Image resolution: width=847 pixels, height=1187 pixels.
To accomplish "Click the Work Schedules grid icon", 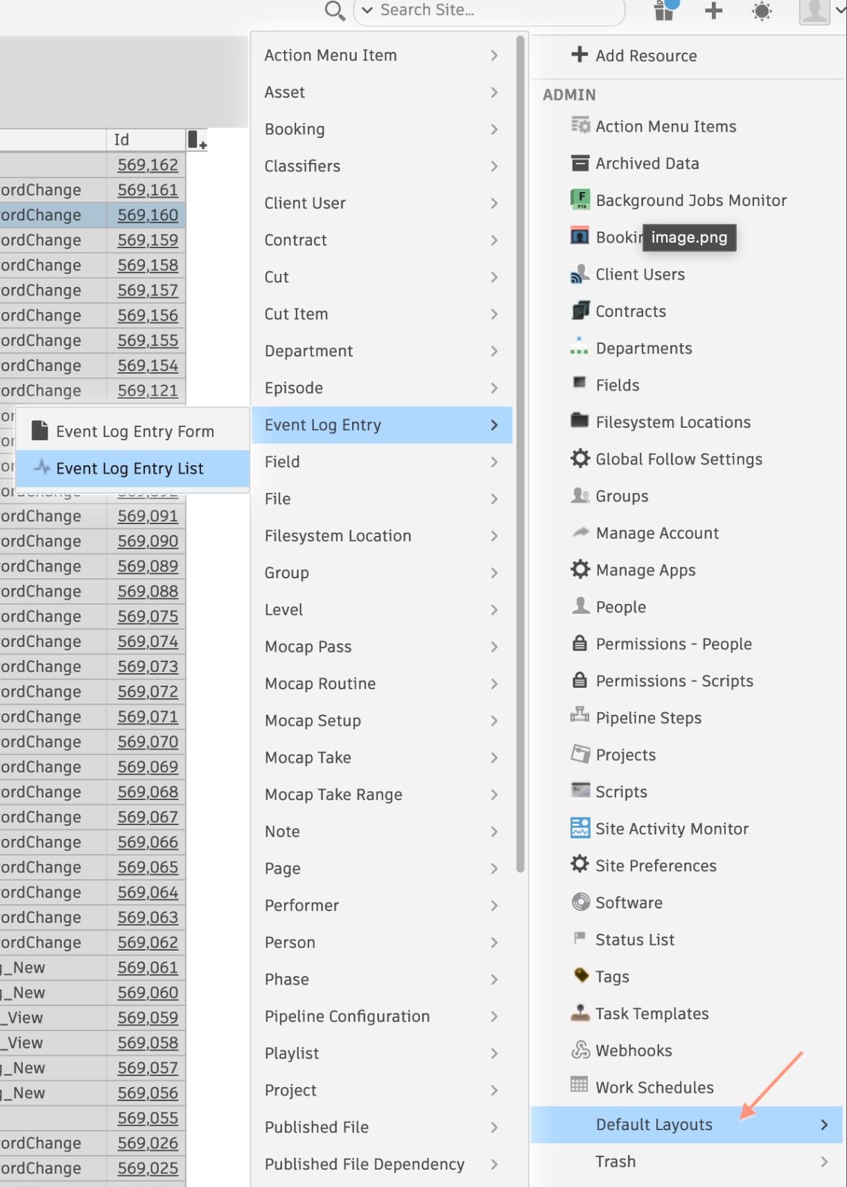I will tap(579, 1084).
